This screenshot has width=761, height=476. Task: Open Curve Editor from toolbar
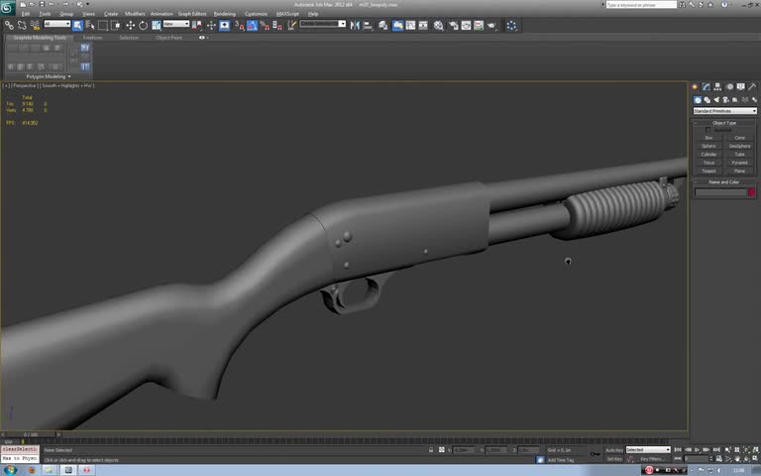click(x=410, y=25)
